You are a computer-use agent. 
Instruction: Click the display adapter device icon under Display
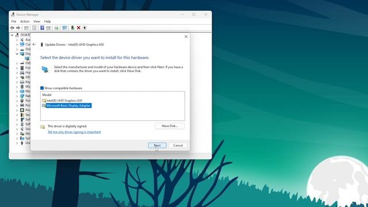[x=27, y=59]
